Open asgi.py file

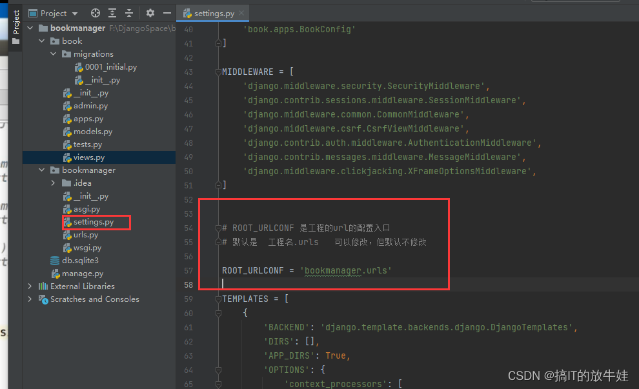click(86, 209)
